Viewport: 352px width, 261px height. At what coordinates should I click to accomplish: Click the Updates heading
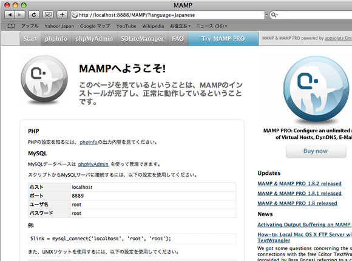(x=269, y=173)
